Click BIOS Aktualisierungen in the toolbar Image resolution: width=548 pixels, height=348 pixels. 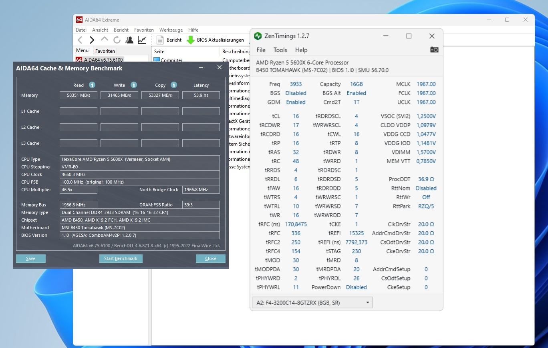[x=216, y=40]
